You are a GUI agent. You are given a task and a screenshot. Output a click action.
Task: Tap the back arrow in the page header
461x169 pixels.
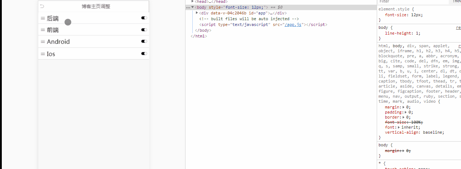click(x=42, y=6)
